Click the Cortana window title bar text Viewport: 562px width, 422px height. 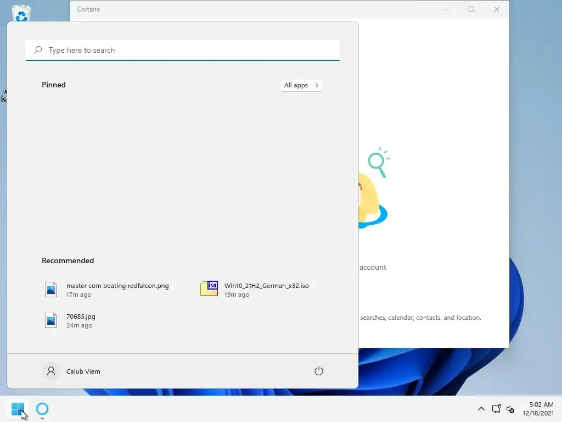(x=88, y=9)
